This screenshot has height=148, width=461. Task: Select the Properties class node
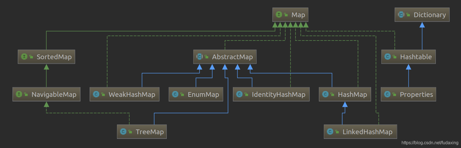[x=408, y=94]
